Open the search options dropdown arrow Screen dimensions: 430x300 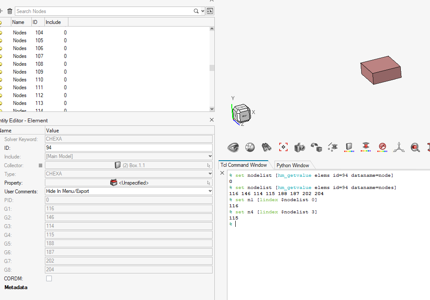click(x=203, y=11)
